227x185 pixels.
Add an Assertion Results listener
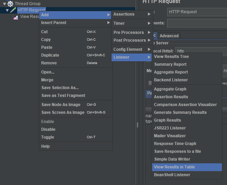(187, 97)
